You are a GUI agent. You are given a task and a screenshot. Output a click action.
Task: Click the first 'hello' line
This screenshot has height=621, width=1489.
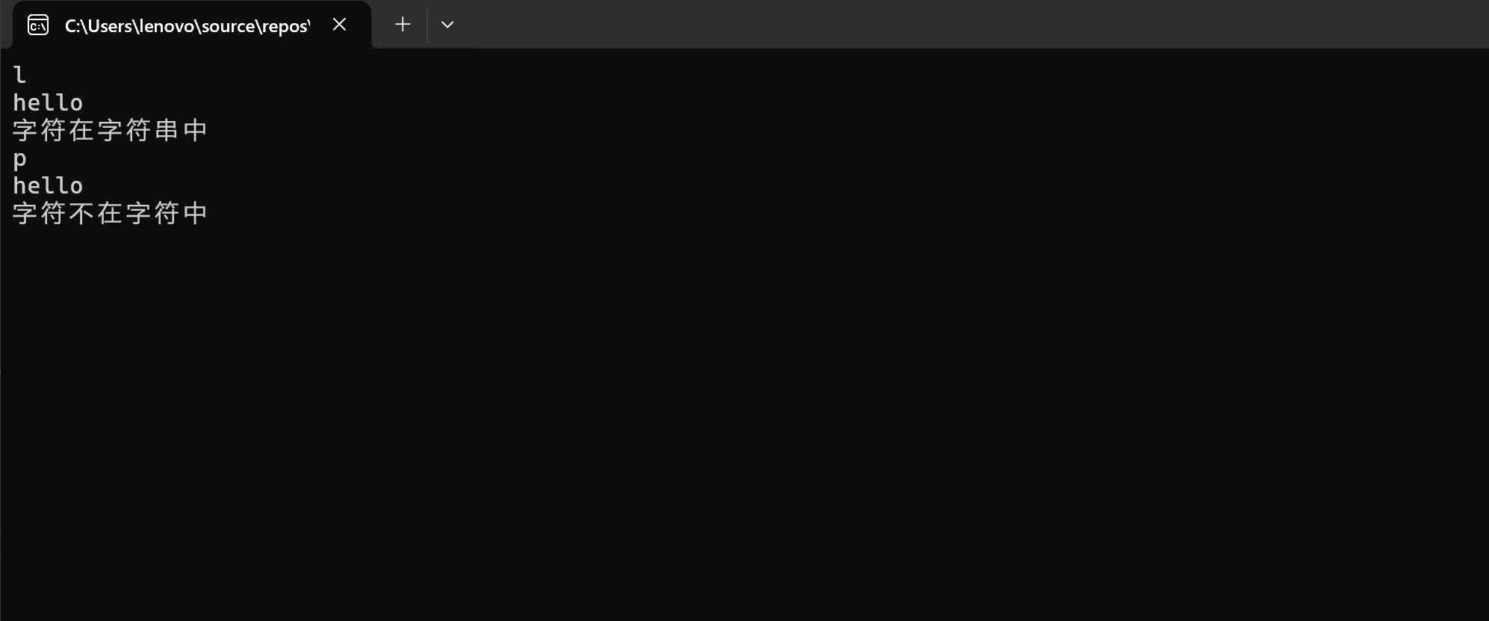click(48, 102)
